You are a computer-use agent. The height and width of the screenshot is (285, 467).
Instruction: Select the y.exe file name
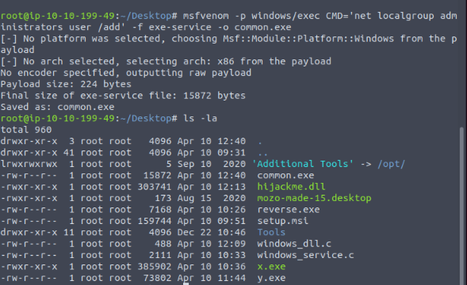[x=271, y=278]
